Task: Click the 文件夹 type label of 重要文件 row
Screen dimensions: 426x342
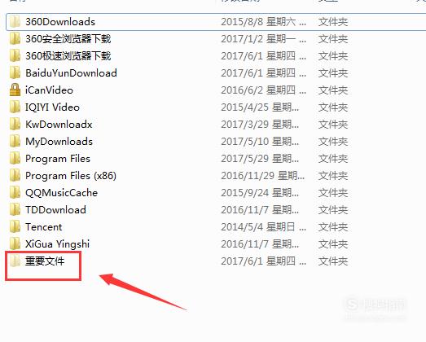Action: (333, 261)
